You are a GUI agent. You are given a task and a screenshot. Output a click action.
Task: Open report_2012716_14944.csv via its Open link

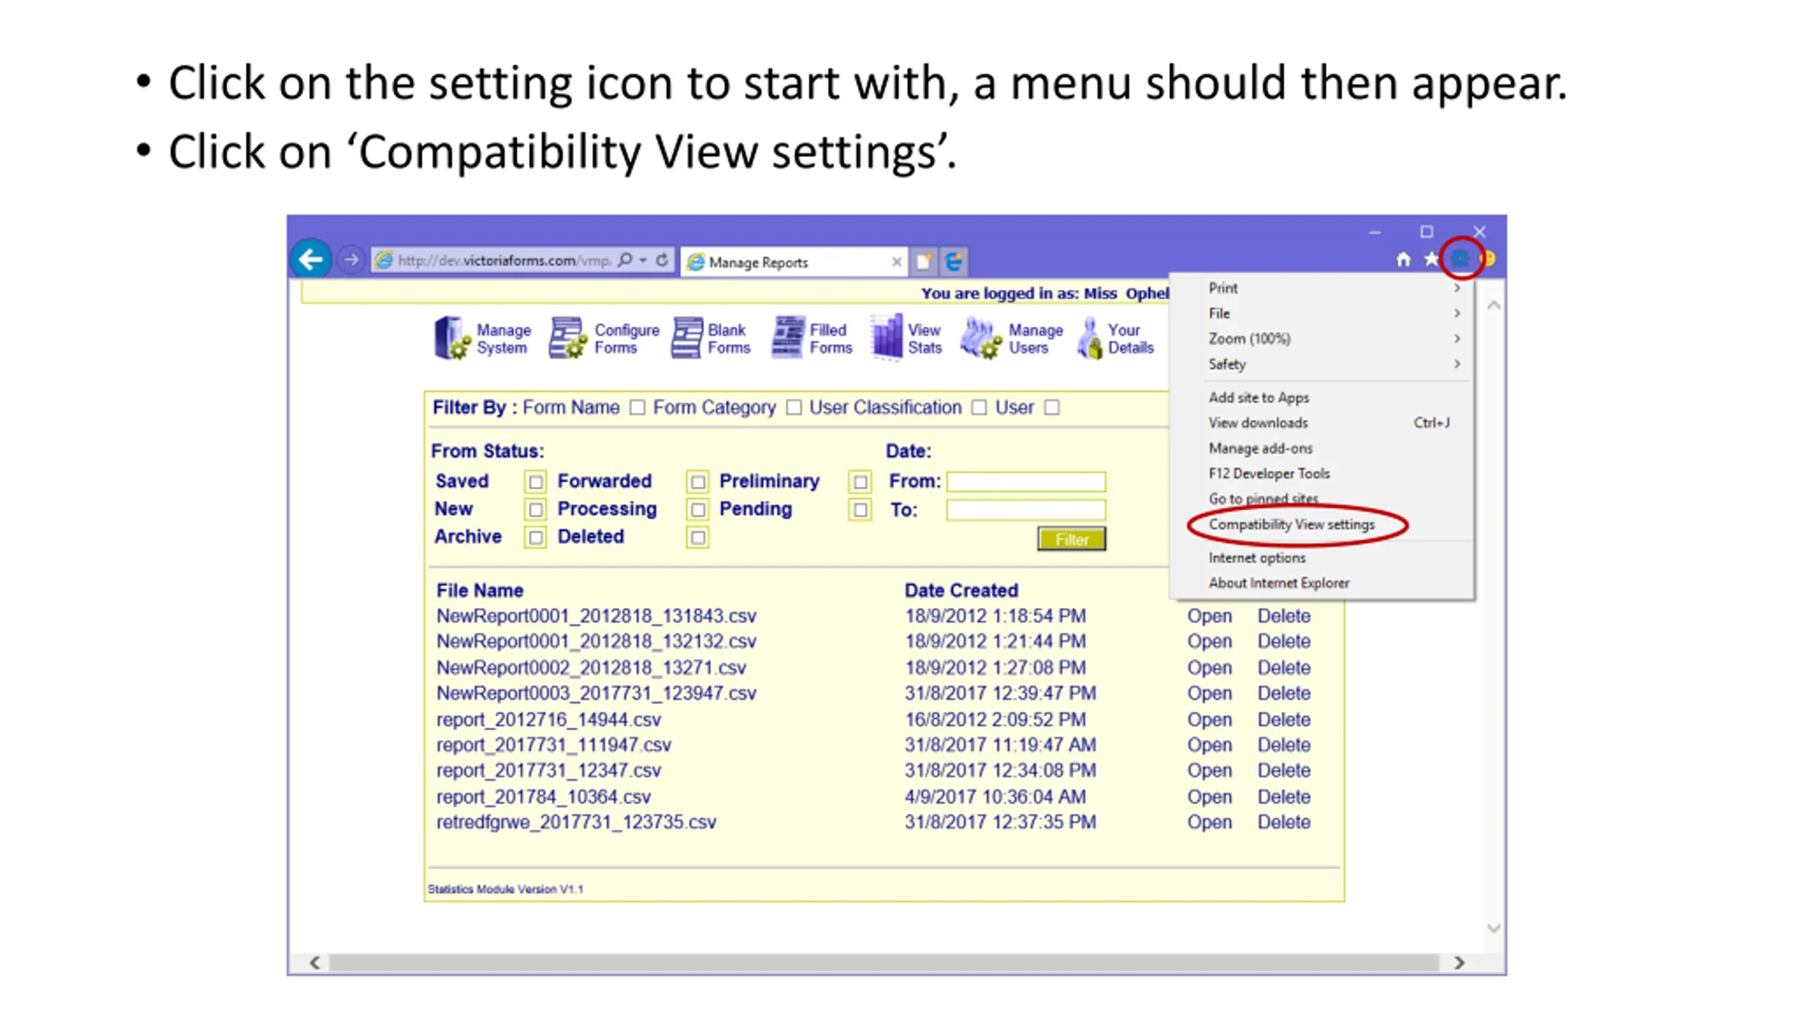coord(1209,720)
